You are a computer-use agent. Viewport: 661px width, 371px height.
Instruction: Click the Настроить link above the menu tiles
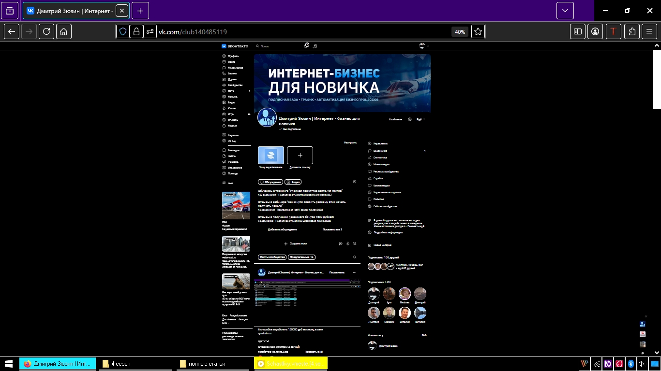350,143
